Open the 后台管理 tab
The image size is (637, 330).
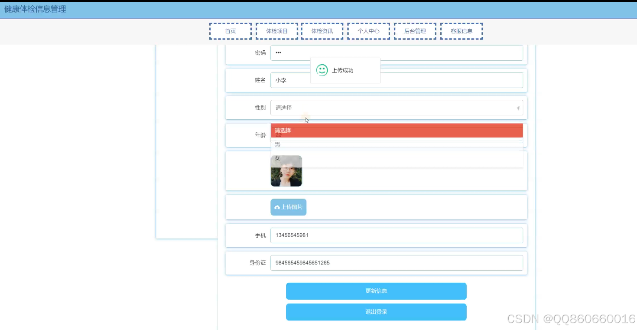[x=415, y=31]
